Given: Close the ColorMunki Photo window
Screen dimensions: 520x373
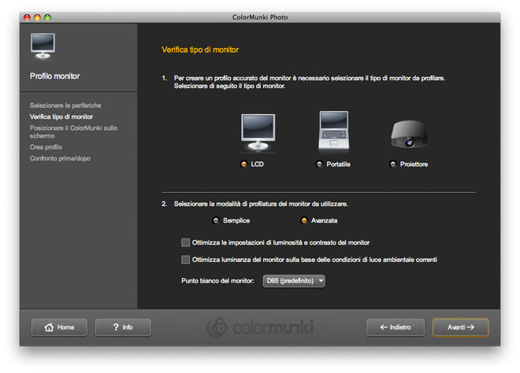Looking at the screenshot, I should point(28,17).
